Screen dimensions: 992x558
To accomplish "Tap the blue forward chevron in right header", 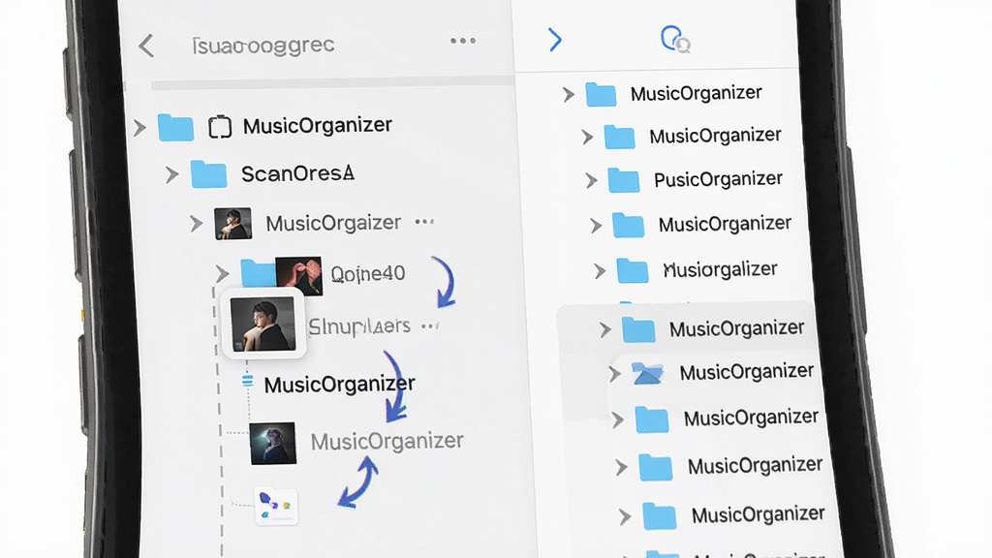I will tap(555, 40).
